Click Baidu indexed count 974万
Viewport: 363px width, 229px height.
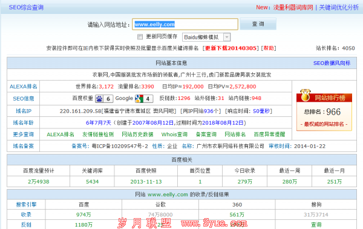pos(83,215)
